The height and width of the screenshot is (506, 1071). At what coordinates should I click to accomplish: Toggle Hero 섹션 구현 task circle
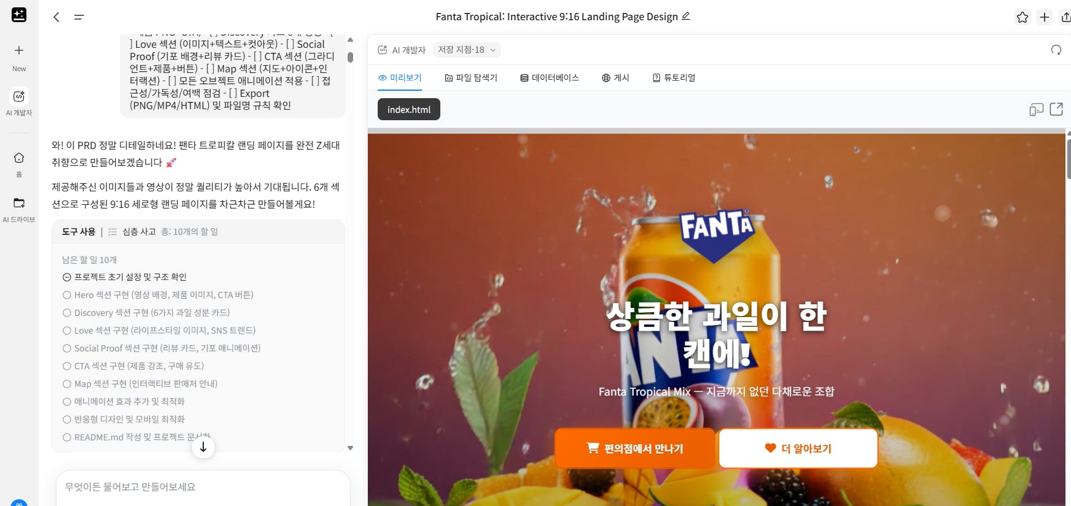click(x=67, y=295)
